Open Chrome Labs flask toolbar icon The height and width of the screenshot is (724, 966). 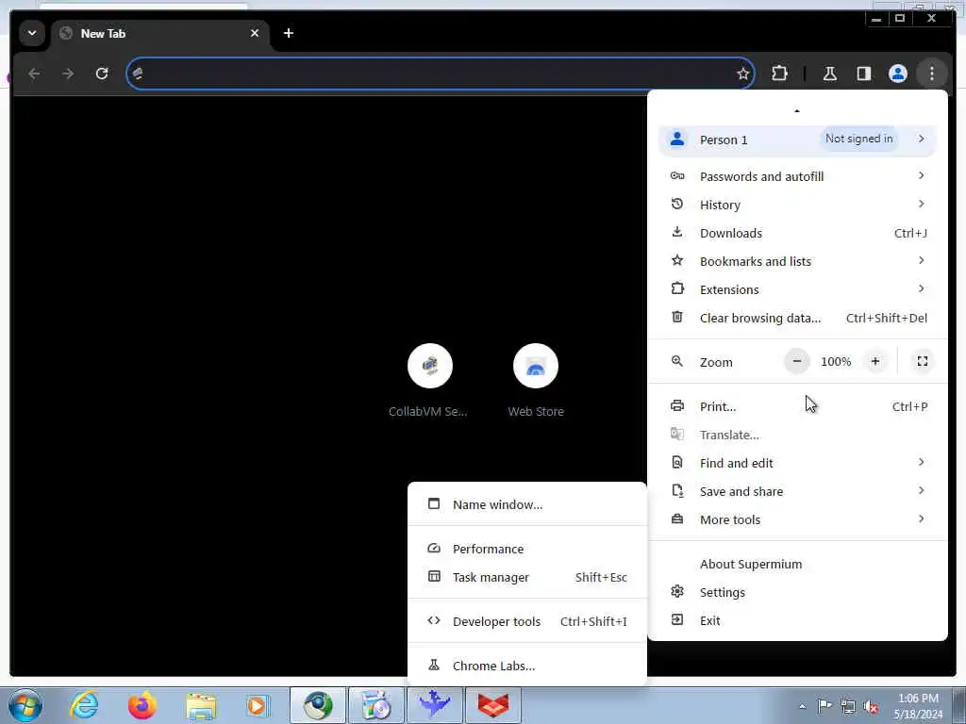tap(830, 74)
